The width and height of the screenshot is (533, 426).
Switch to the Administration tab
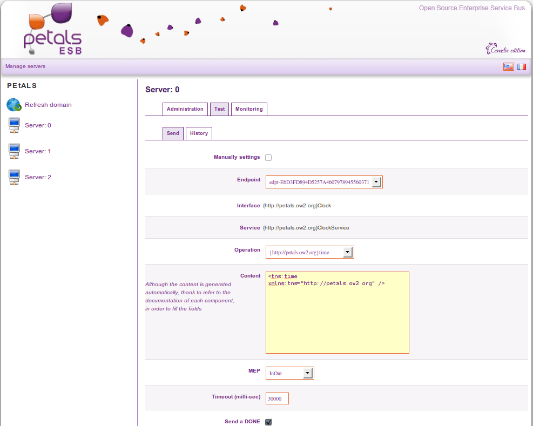[185, 109]
